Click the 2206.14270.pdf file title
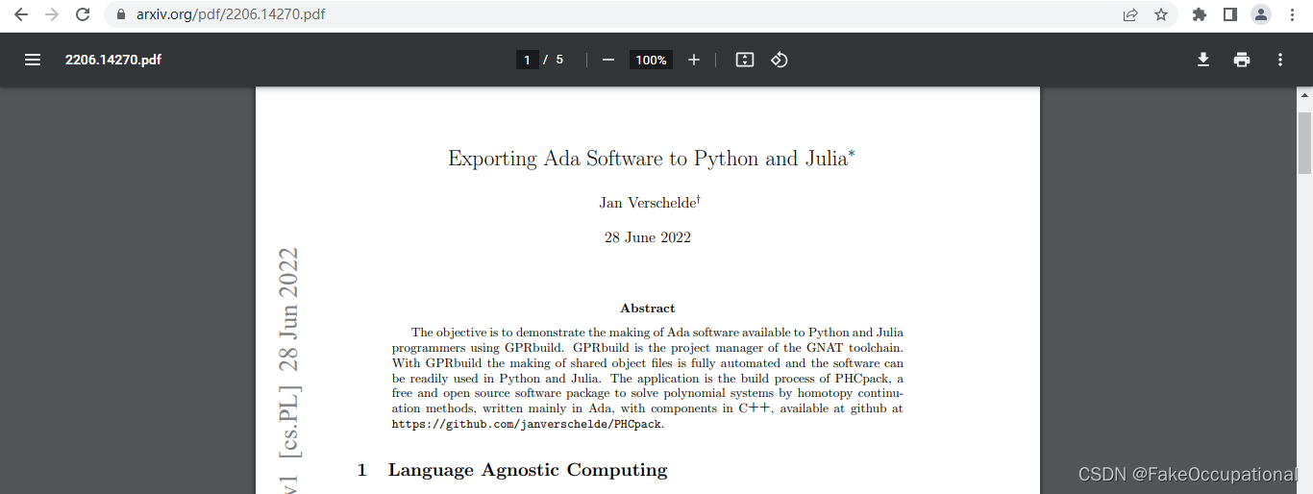The height and width of the screenshot is (494, 1313). (112, 60)
